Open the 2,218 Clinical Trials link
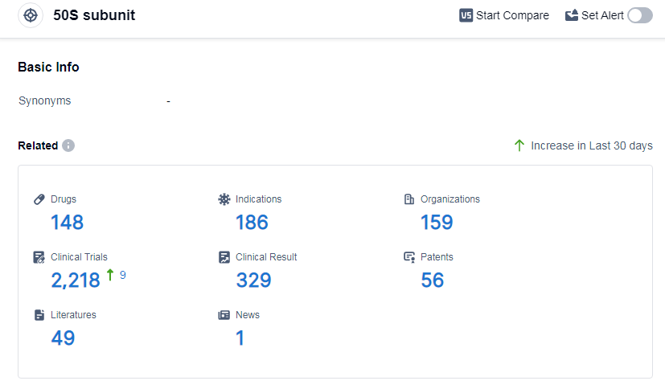 click(x=76, y=280)
